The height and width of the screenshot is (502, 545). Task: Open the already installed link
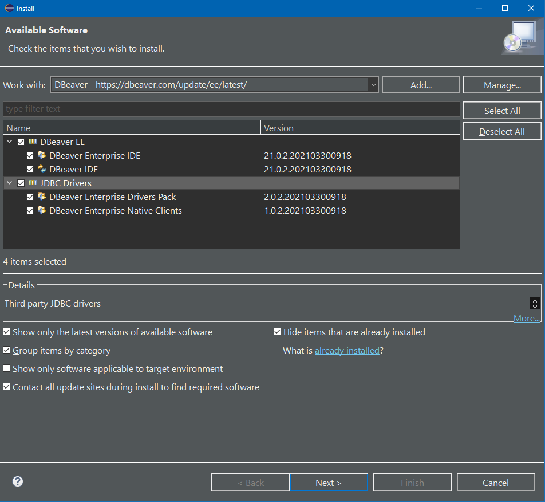pos(347,350)
